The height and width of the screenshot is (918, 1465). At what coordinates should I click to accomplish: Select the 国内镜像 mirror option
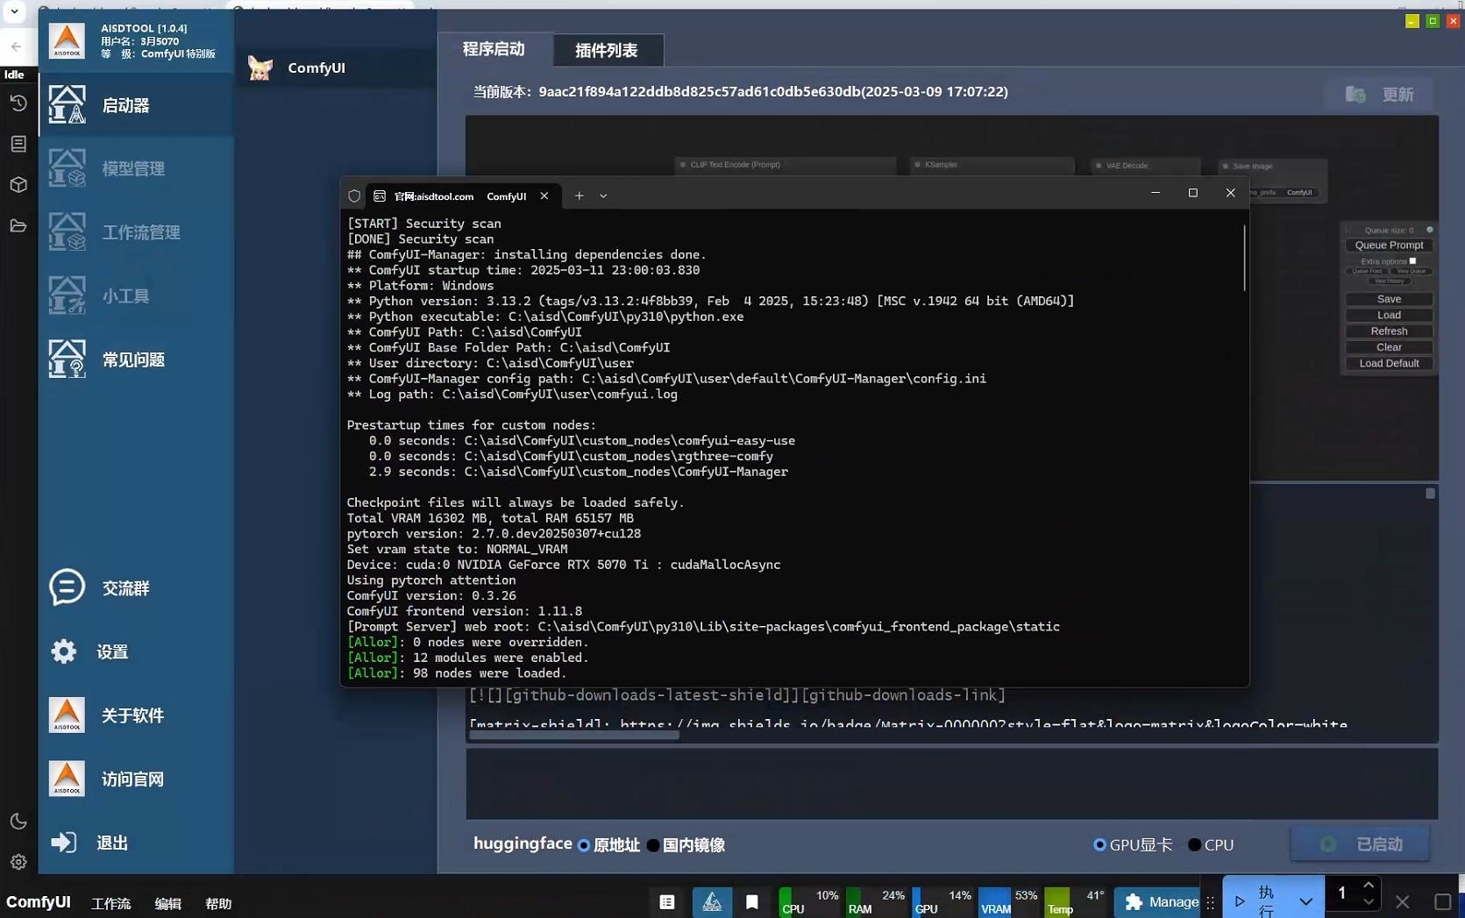point(686,845)
